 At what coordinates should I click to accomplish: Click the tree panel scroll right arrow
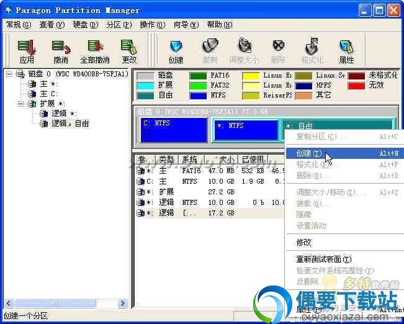(122, 303)
